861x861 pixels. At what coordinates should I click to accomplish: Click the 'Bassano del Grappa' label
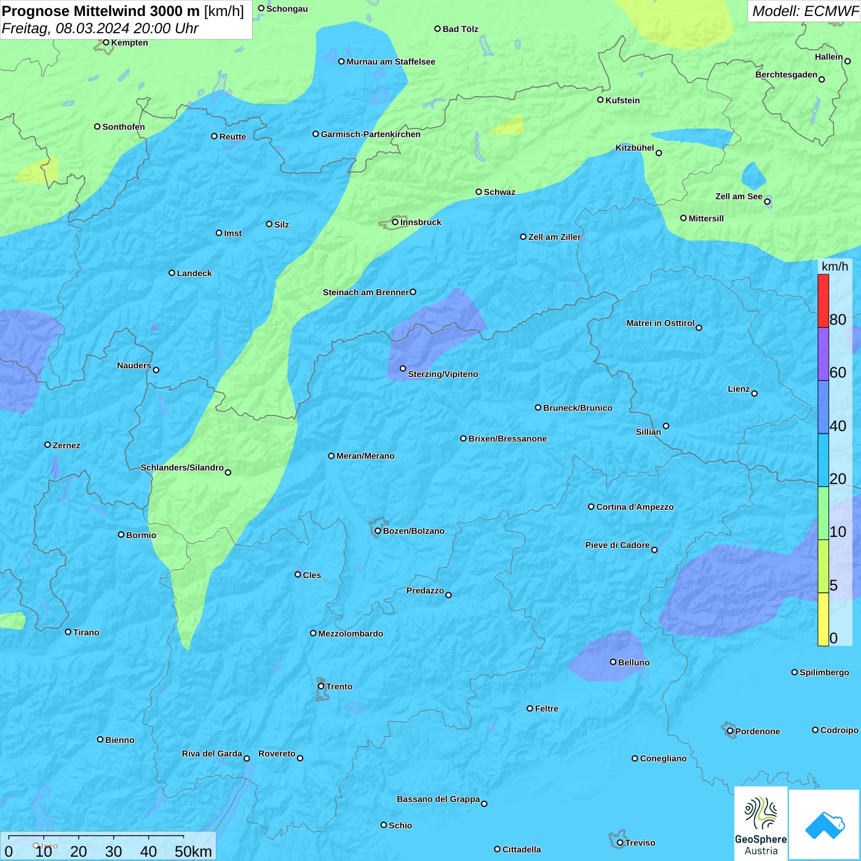click(438, 799)
